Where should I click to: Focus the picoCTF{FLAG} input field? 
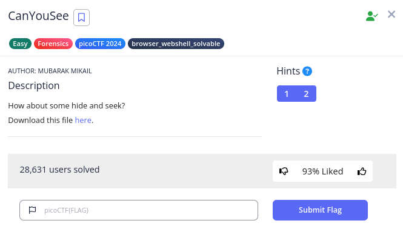[x=139, y=210]
